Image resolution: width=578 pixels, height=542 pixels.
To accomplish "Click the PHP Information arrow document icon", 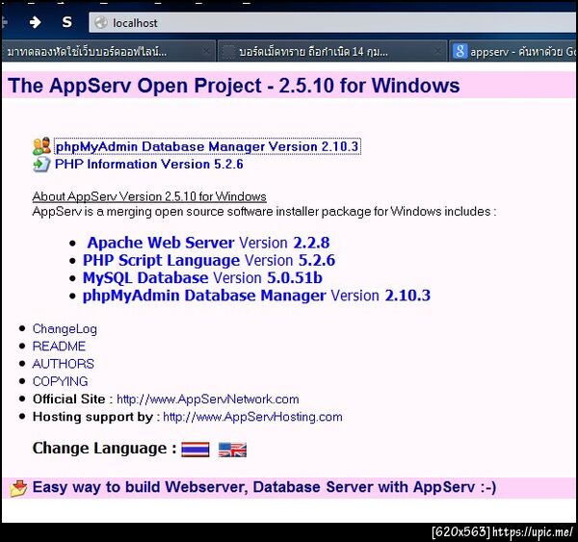I will click(x=41, y=164).
